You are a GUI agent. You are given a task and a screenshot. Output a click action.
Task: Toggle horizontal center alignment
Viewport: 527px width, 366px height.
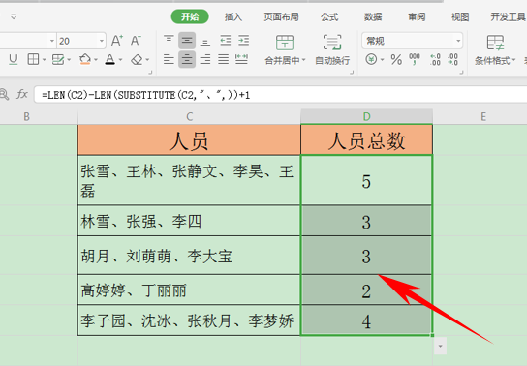click(187, 59)
